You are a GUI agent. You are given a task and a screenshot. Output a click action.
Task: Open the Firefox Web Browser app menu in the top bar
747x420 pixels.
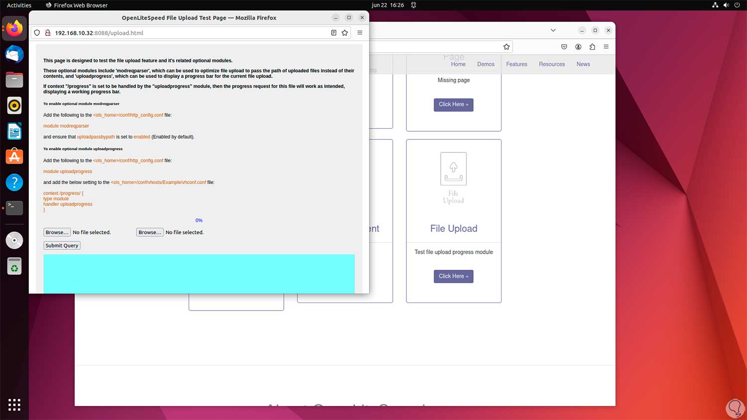(77, 5)
